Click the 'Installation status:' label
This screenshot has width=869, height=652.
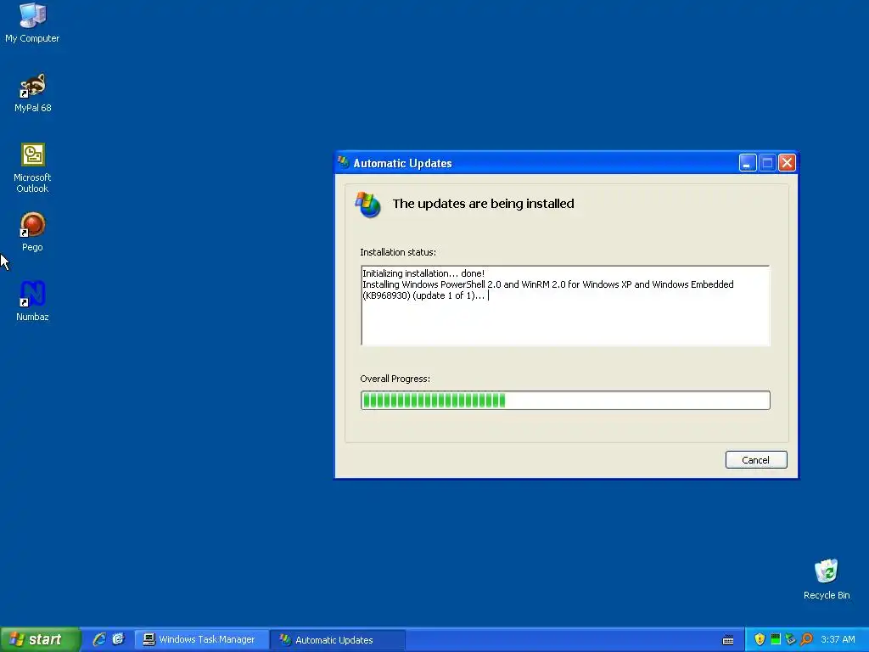point(398,252)
